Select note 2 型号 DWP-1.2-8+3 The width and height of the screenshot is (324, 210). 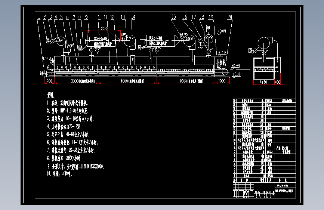click(68, 111)
